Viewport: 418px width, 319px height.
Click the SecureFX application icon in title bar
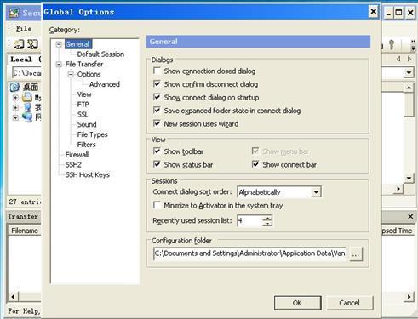pyautogui.click(x=14, y=13)
